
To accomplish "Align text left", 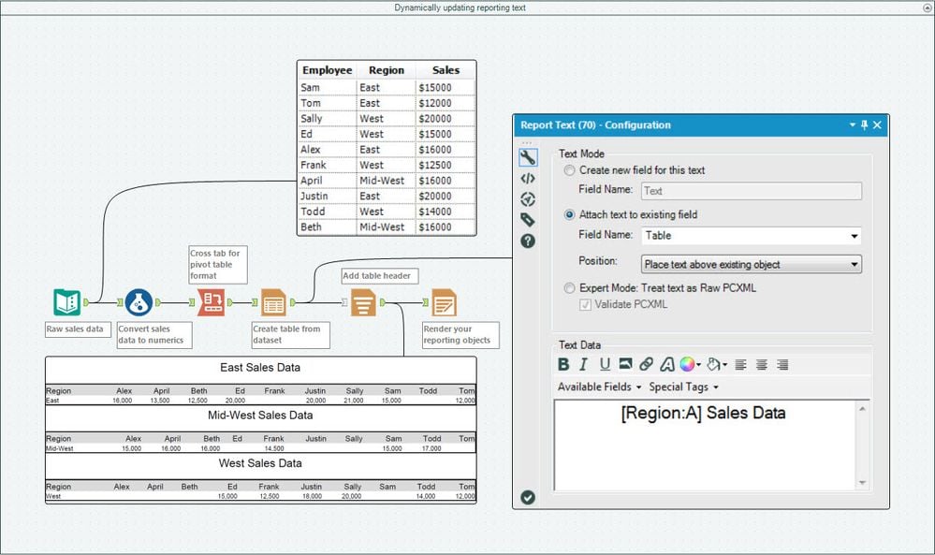I will tap(741, 364).
